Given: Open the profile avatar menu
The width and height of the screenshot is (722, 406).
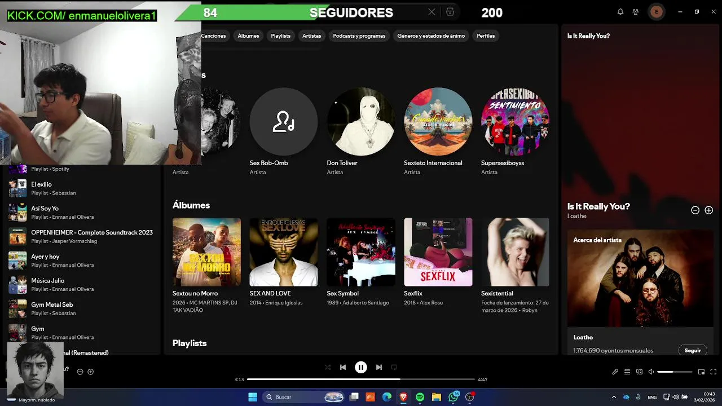Looking at the screenshot, I should (656, 12).
